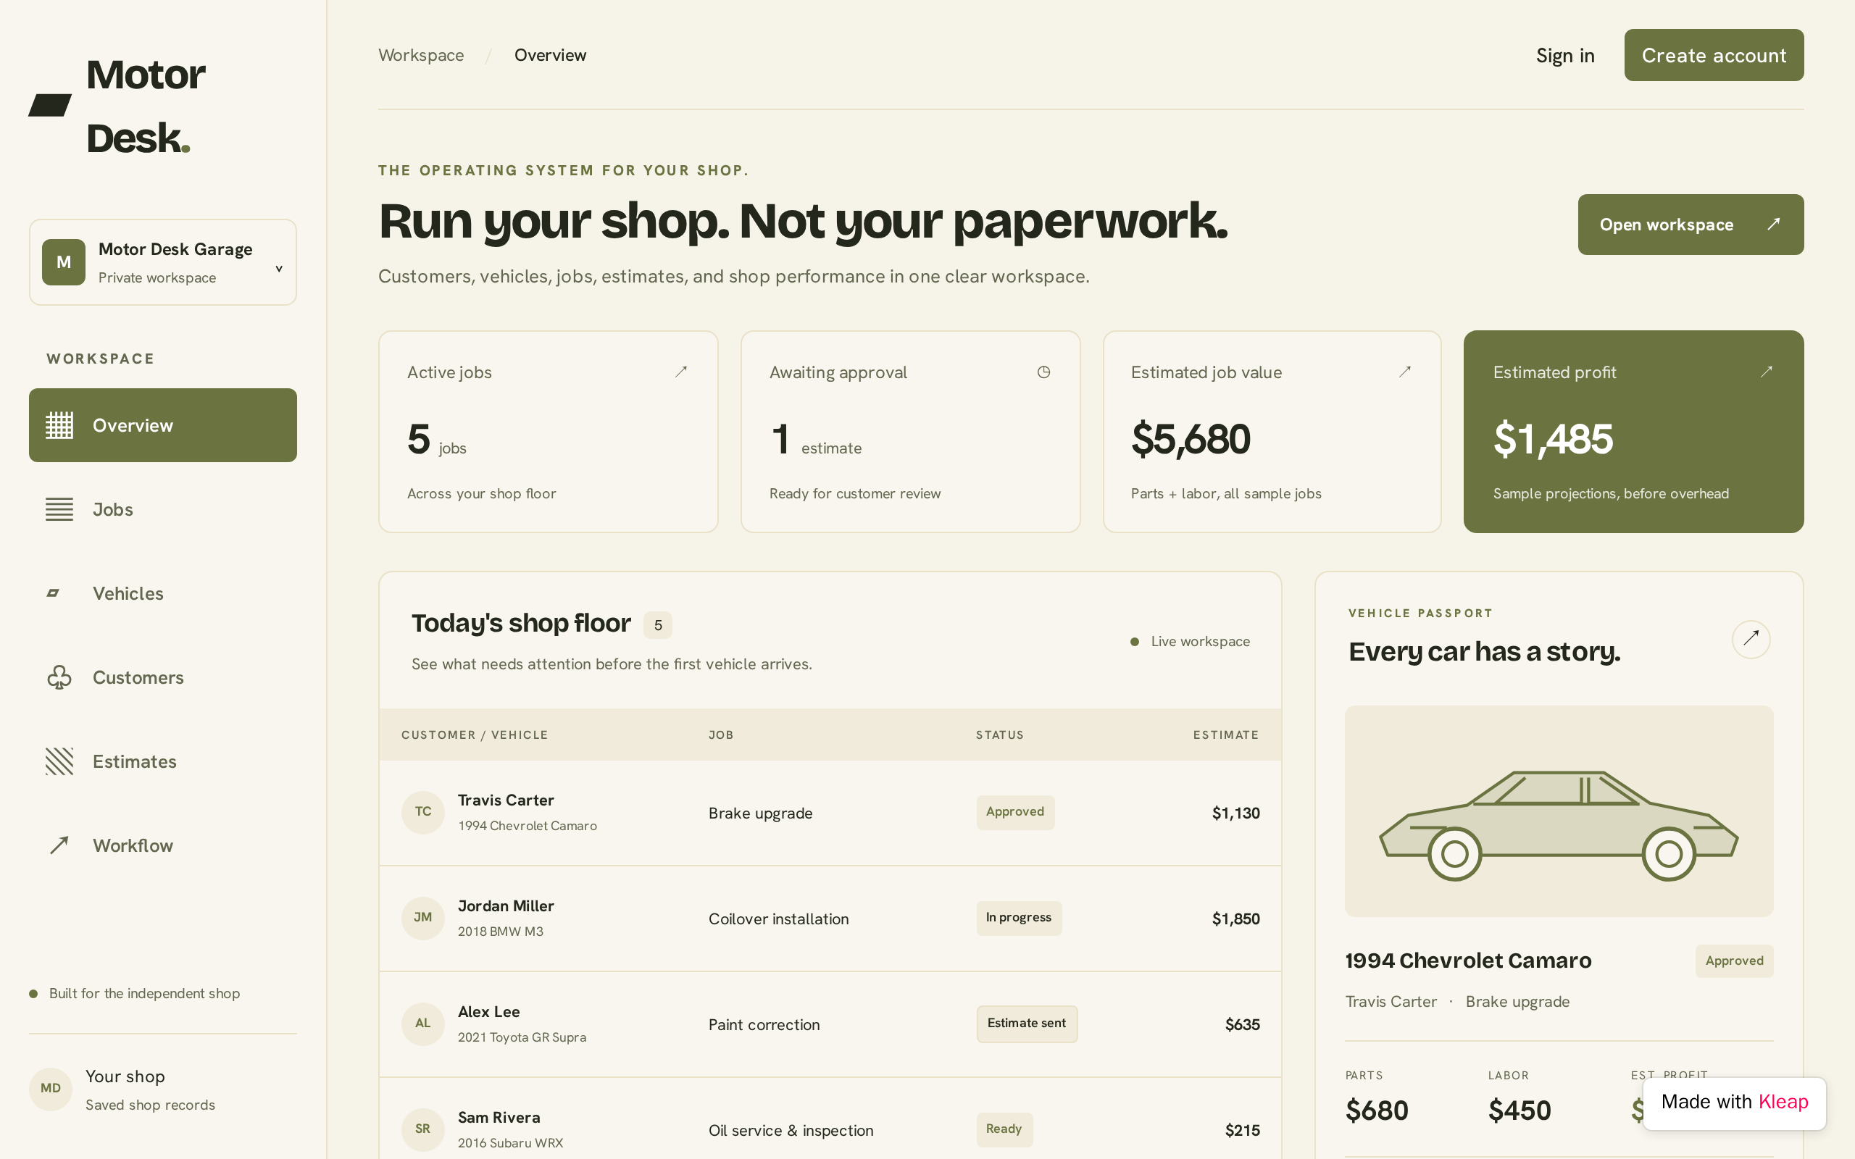The height and width of the screenshot is (1159, 1855).
Task: Open the Overview menu item
Action: point(162,425)
